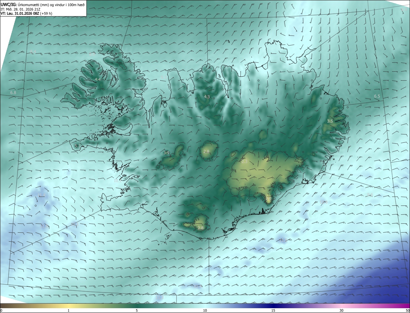Viewport: 410px width, 313px height.
Task: Click the dark navy band of the colorbar
Action: (273, 306)
